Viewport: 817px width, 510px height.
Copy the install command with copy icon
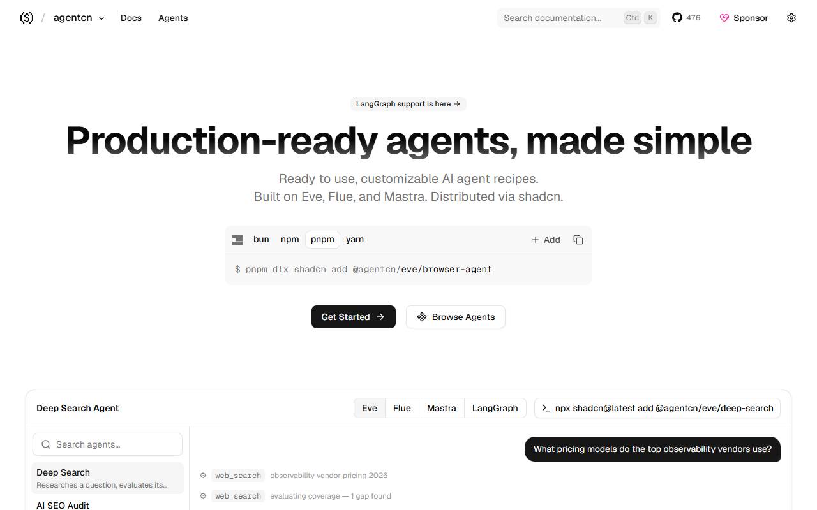[578, 240]
